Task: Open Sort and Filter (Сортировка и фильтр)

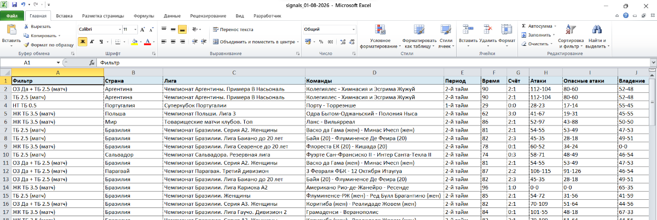Action: click(x=570, y=37)
